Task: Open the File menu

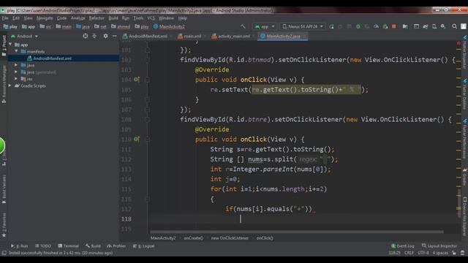Action: 5,18
